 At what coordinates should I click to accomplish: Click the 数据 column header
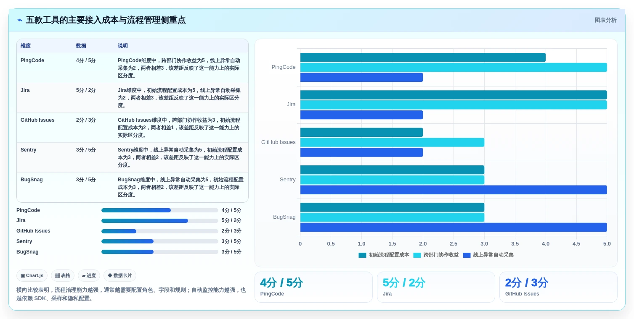81,46
